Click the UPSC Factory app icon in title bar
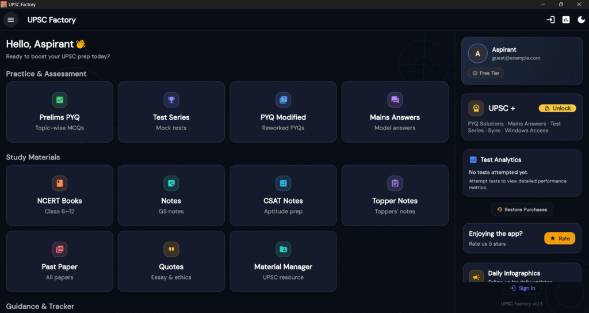 (x=4, y=4)
